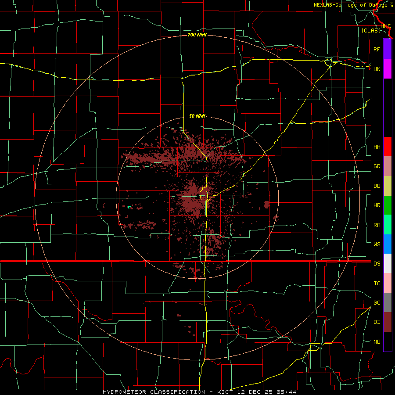Select the light pink IC swatch
The height and width of the screenshot is (395, 395).
(388, 283)
